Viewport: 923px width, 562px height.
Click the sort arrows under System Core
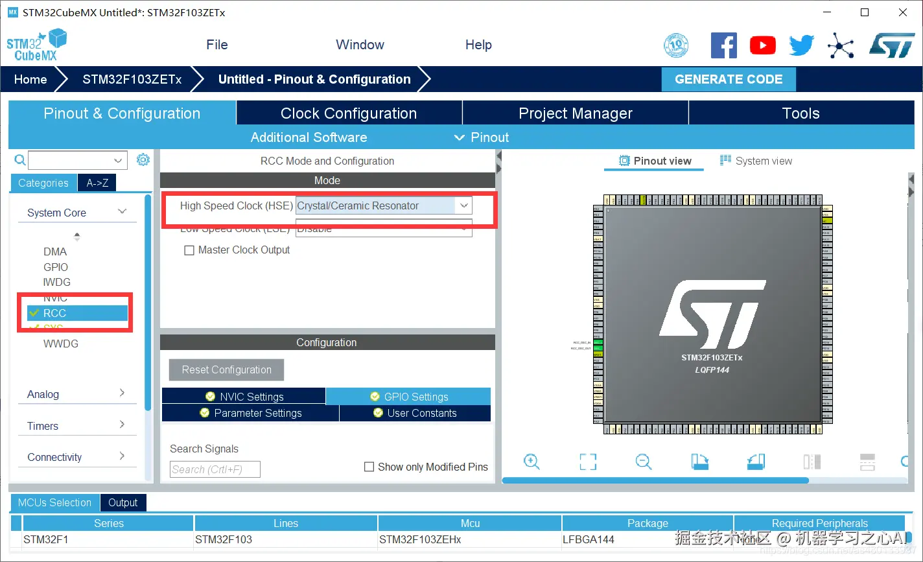pos(77,237)
